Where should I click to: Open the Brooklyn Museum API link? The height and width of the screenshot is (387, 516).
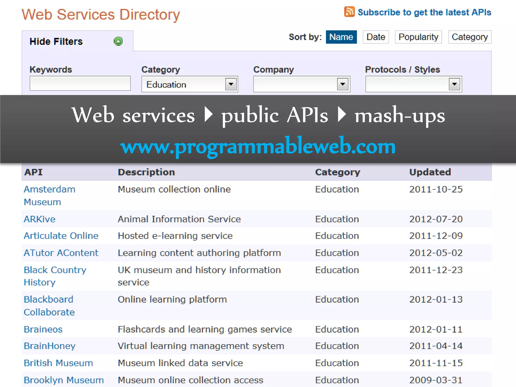(x=64, y=380)
